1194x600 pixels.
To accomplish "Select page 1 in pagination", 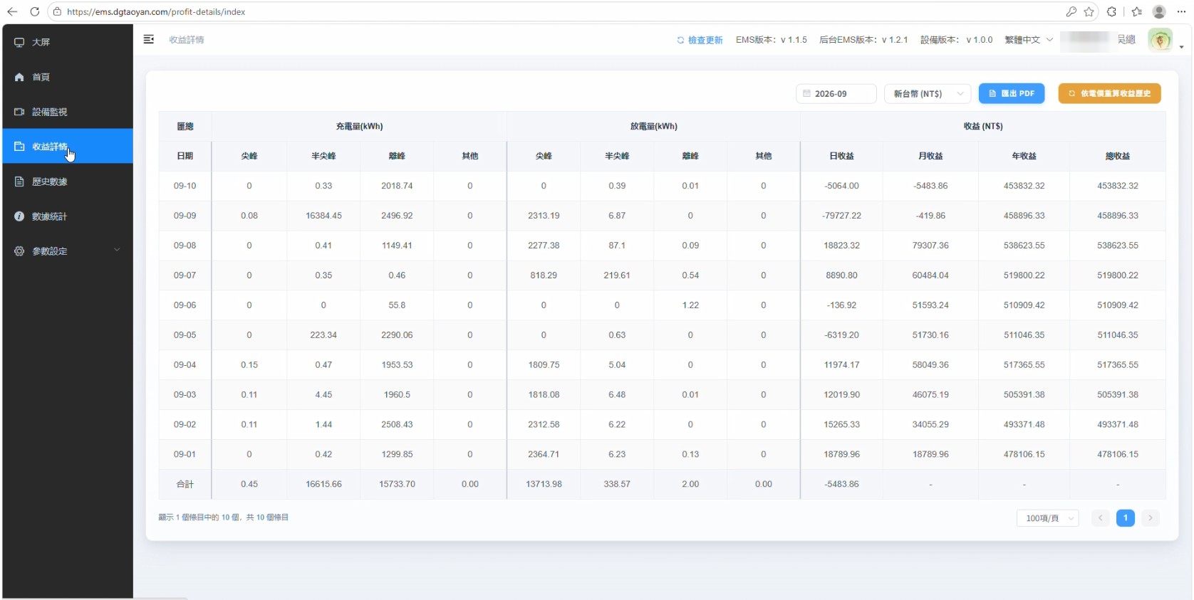I will (x=1126, y=518).
